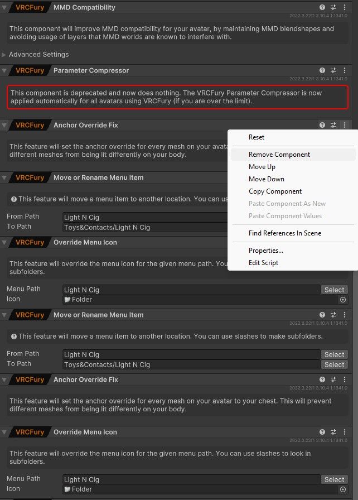Open object picker for Icon in upper Override Menu Icon
The width and height of the screenshot is (358, 500).
[x=343, y=300]
